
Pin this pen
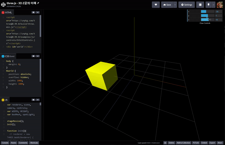click(208, 5)
